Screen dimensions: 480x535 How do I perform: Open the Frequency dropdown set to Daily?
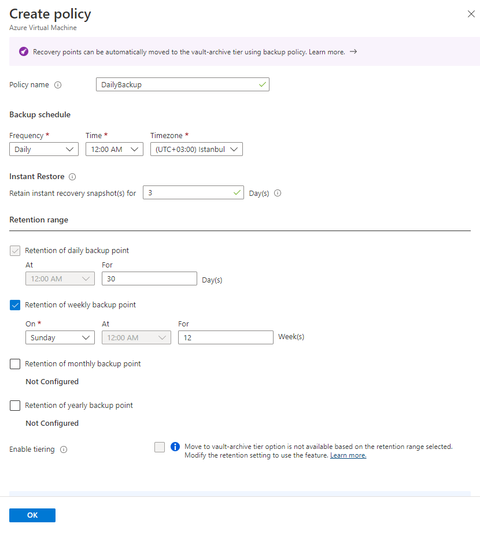44,150
